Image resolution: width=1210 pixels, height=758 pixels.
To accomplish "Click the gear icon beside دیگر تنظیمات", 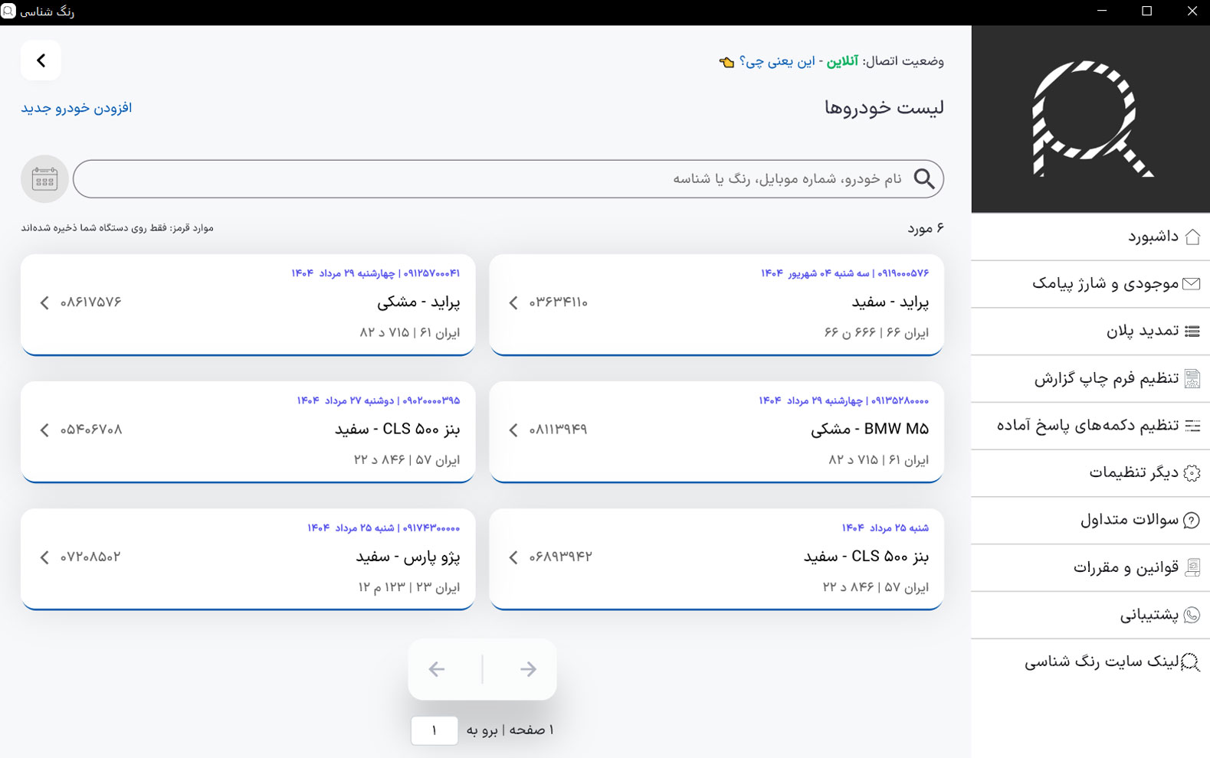I will click(1192, 473).
